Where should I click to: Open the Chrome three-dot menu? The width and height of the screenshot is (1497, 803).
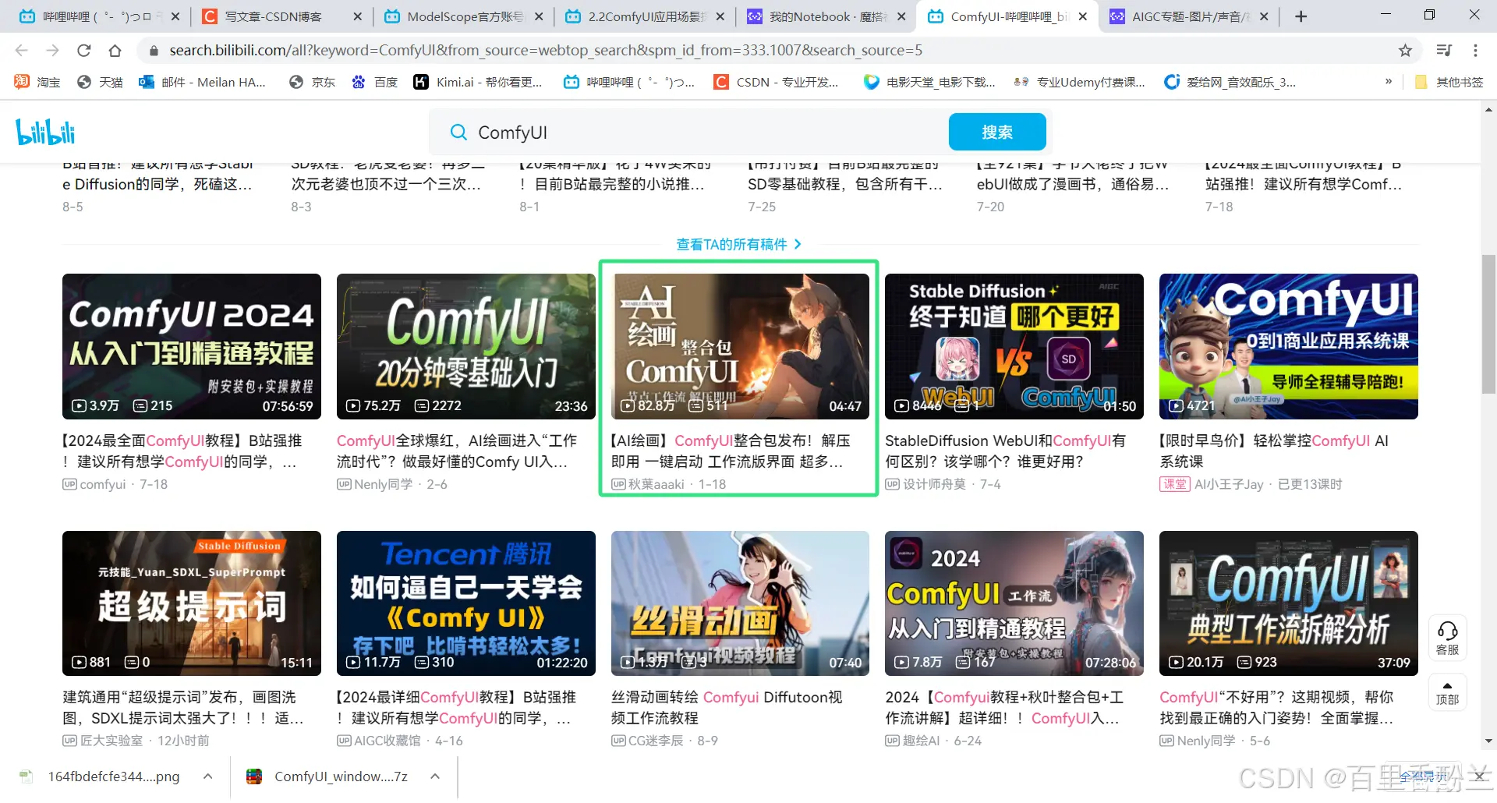coord(1475,51)
